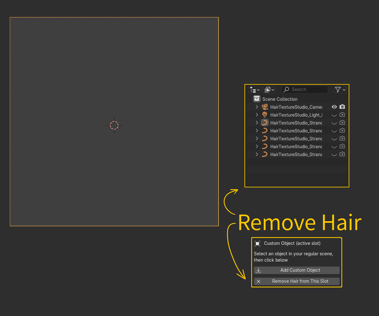
Task: Show the first HairTextureStudio_Strand in viewport
Action: coord(334,123)
